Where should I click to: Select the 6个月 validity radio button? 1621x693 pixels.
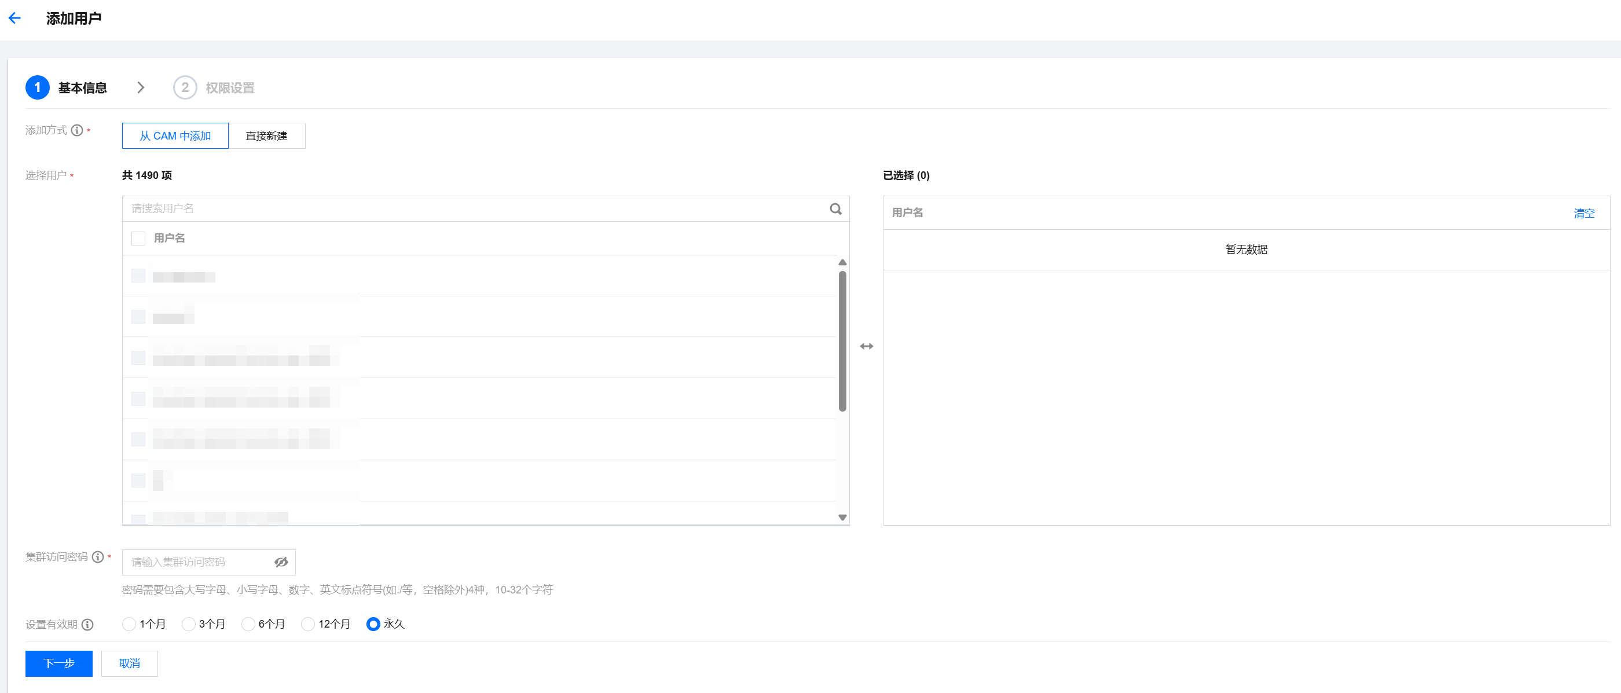click(x=248, y=624)
